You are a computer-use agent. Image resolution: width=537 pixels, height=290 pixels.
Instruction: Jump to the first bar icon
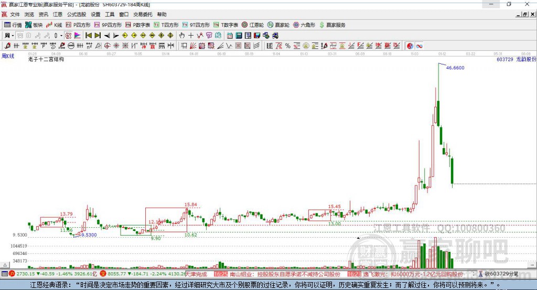(x=88, y=36)
